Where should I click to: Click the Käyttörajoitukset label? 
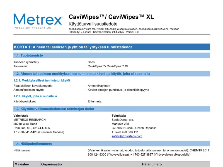coord(25,101)
